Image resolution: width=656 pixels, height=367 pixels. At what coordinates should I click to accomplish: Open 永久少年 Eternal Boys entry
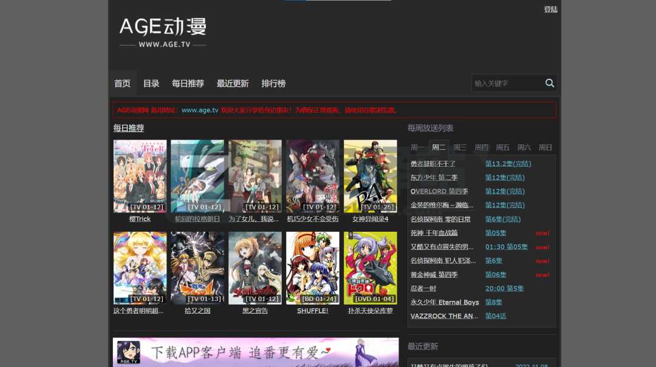[x=445, y=301]
